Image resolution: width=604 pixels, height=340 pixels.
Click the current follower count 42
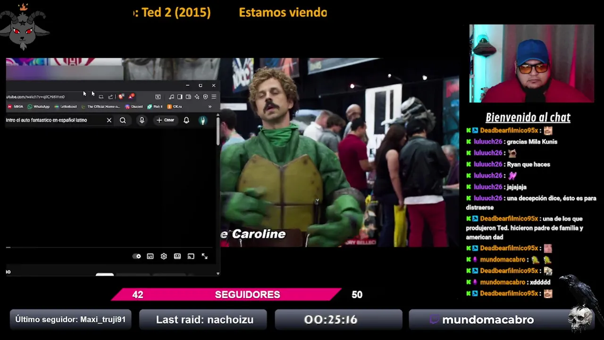click(137, 295)
